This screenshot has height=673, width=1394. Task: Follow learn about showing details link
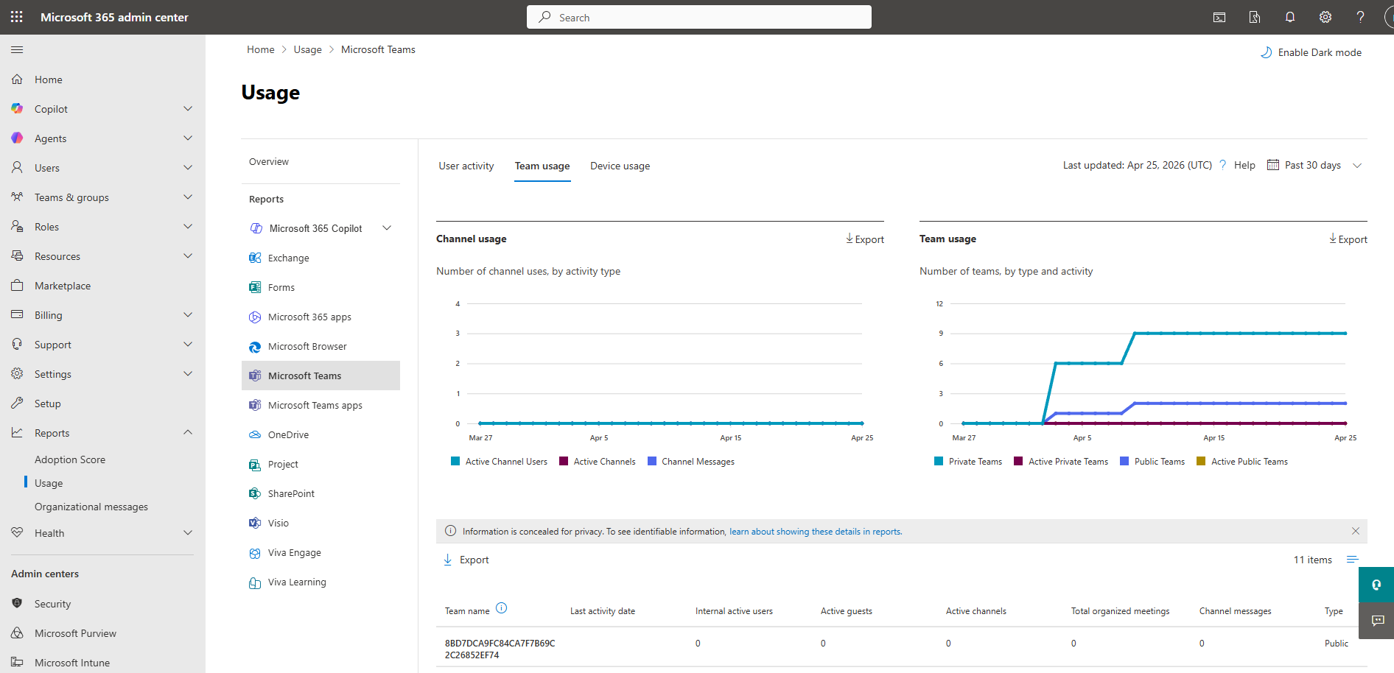tap(815, 532)
